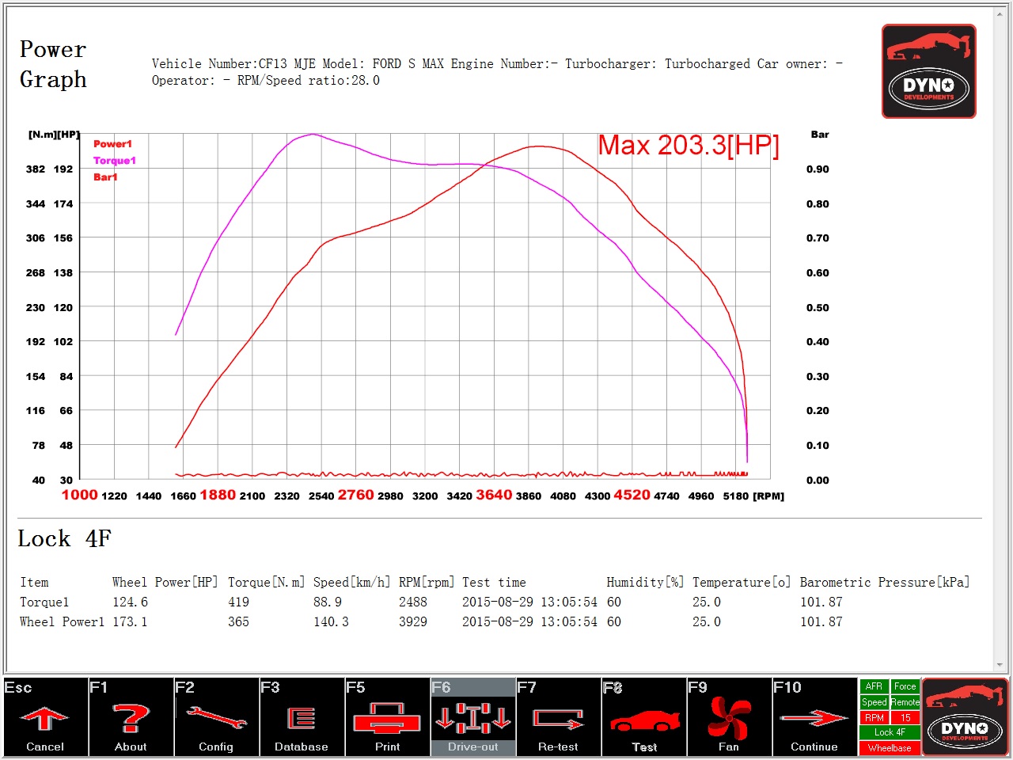The width and height of the screenshot is (1013, 760).
Task: Click the red Wheelbase button
Action: coord(890,748)
